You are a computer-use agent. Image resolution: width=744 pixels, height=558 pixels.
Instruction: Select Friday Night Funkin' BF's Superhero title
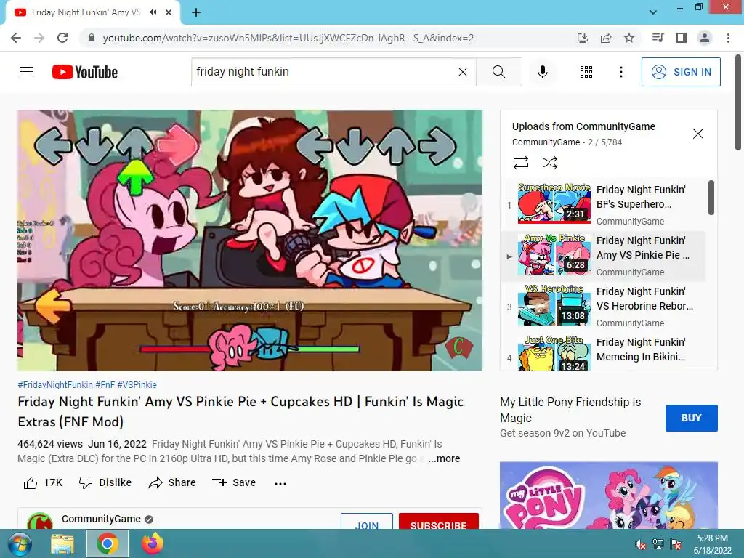(x=641, y=197)
